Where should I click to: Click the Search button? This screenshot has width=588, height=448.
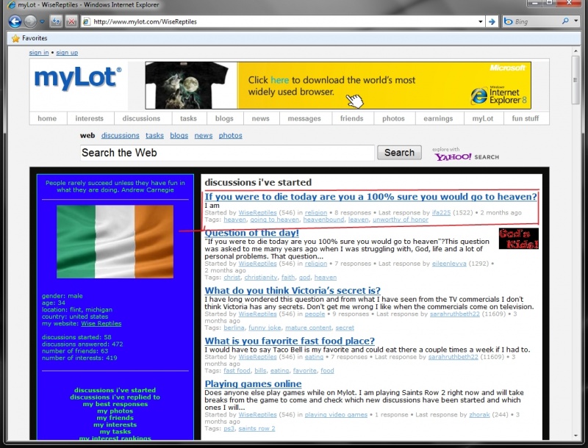(x=399, y=153)
